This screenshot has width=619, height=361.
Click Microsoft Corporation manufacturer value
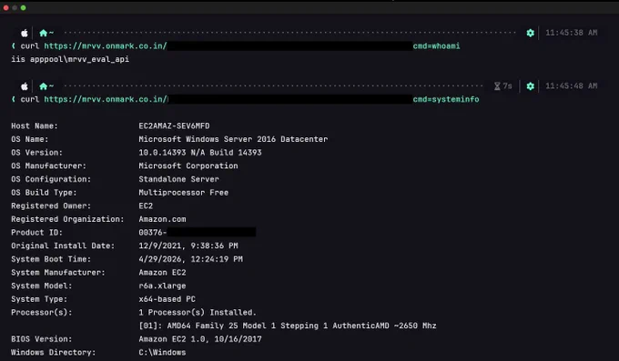tap(188, 166)
